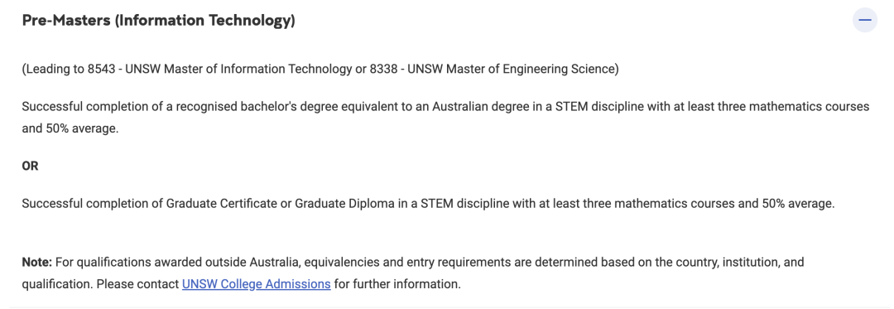Click the divider line below the note
This screenshot has height=309, width=894.
(x=447, y=307)
